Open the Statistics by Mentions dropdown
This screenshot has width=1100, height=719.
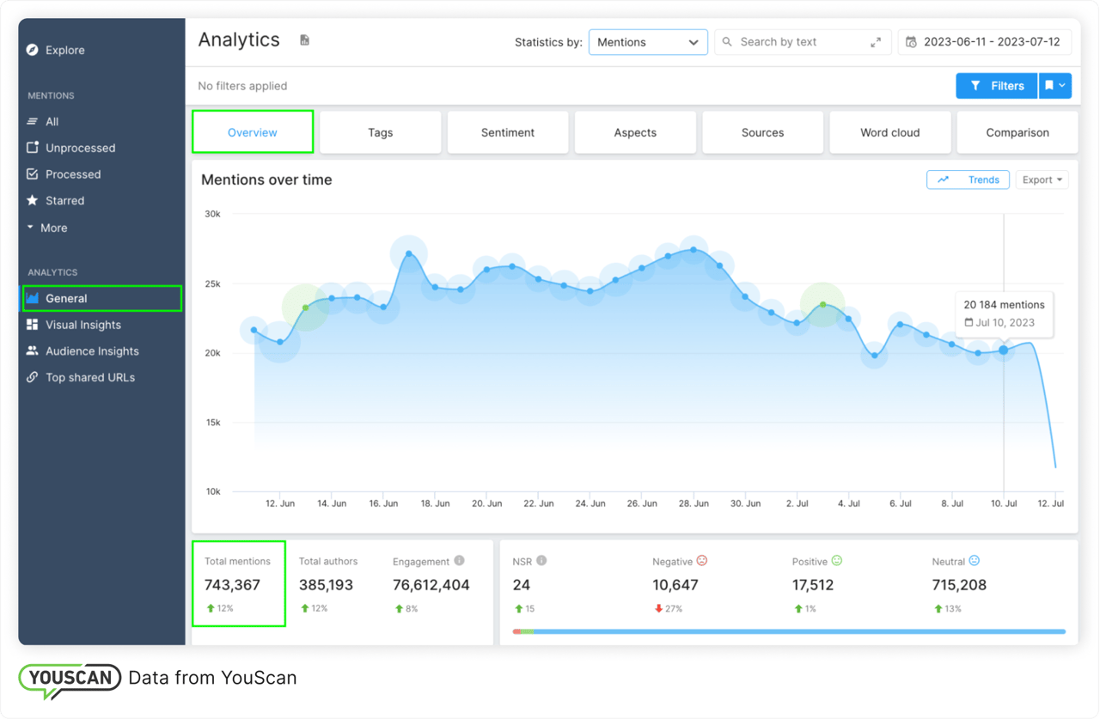(x=647, y=42)
